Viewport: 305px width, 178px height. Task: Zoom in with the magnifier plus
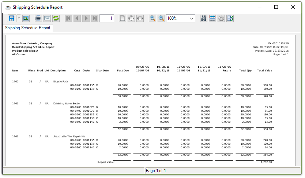click(152, 18)
